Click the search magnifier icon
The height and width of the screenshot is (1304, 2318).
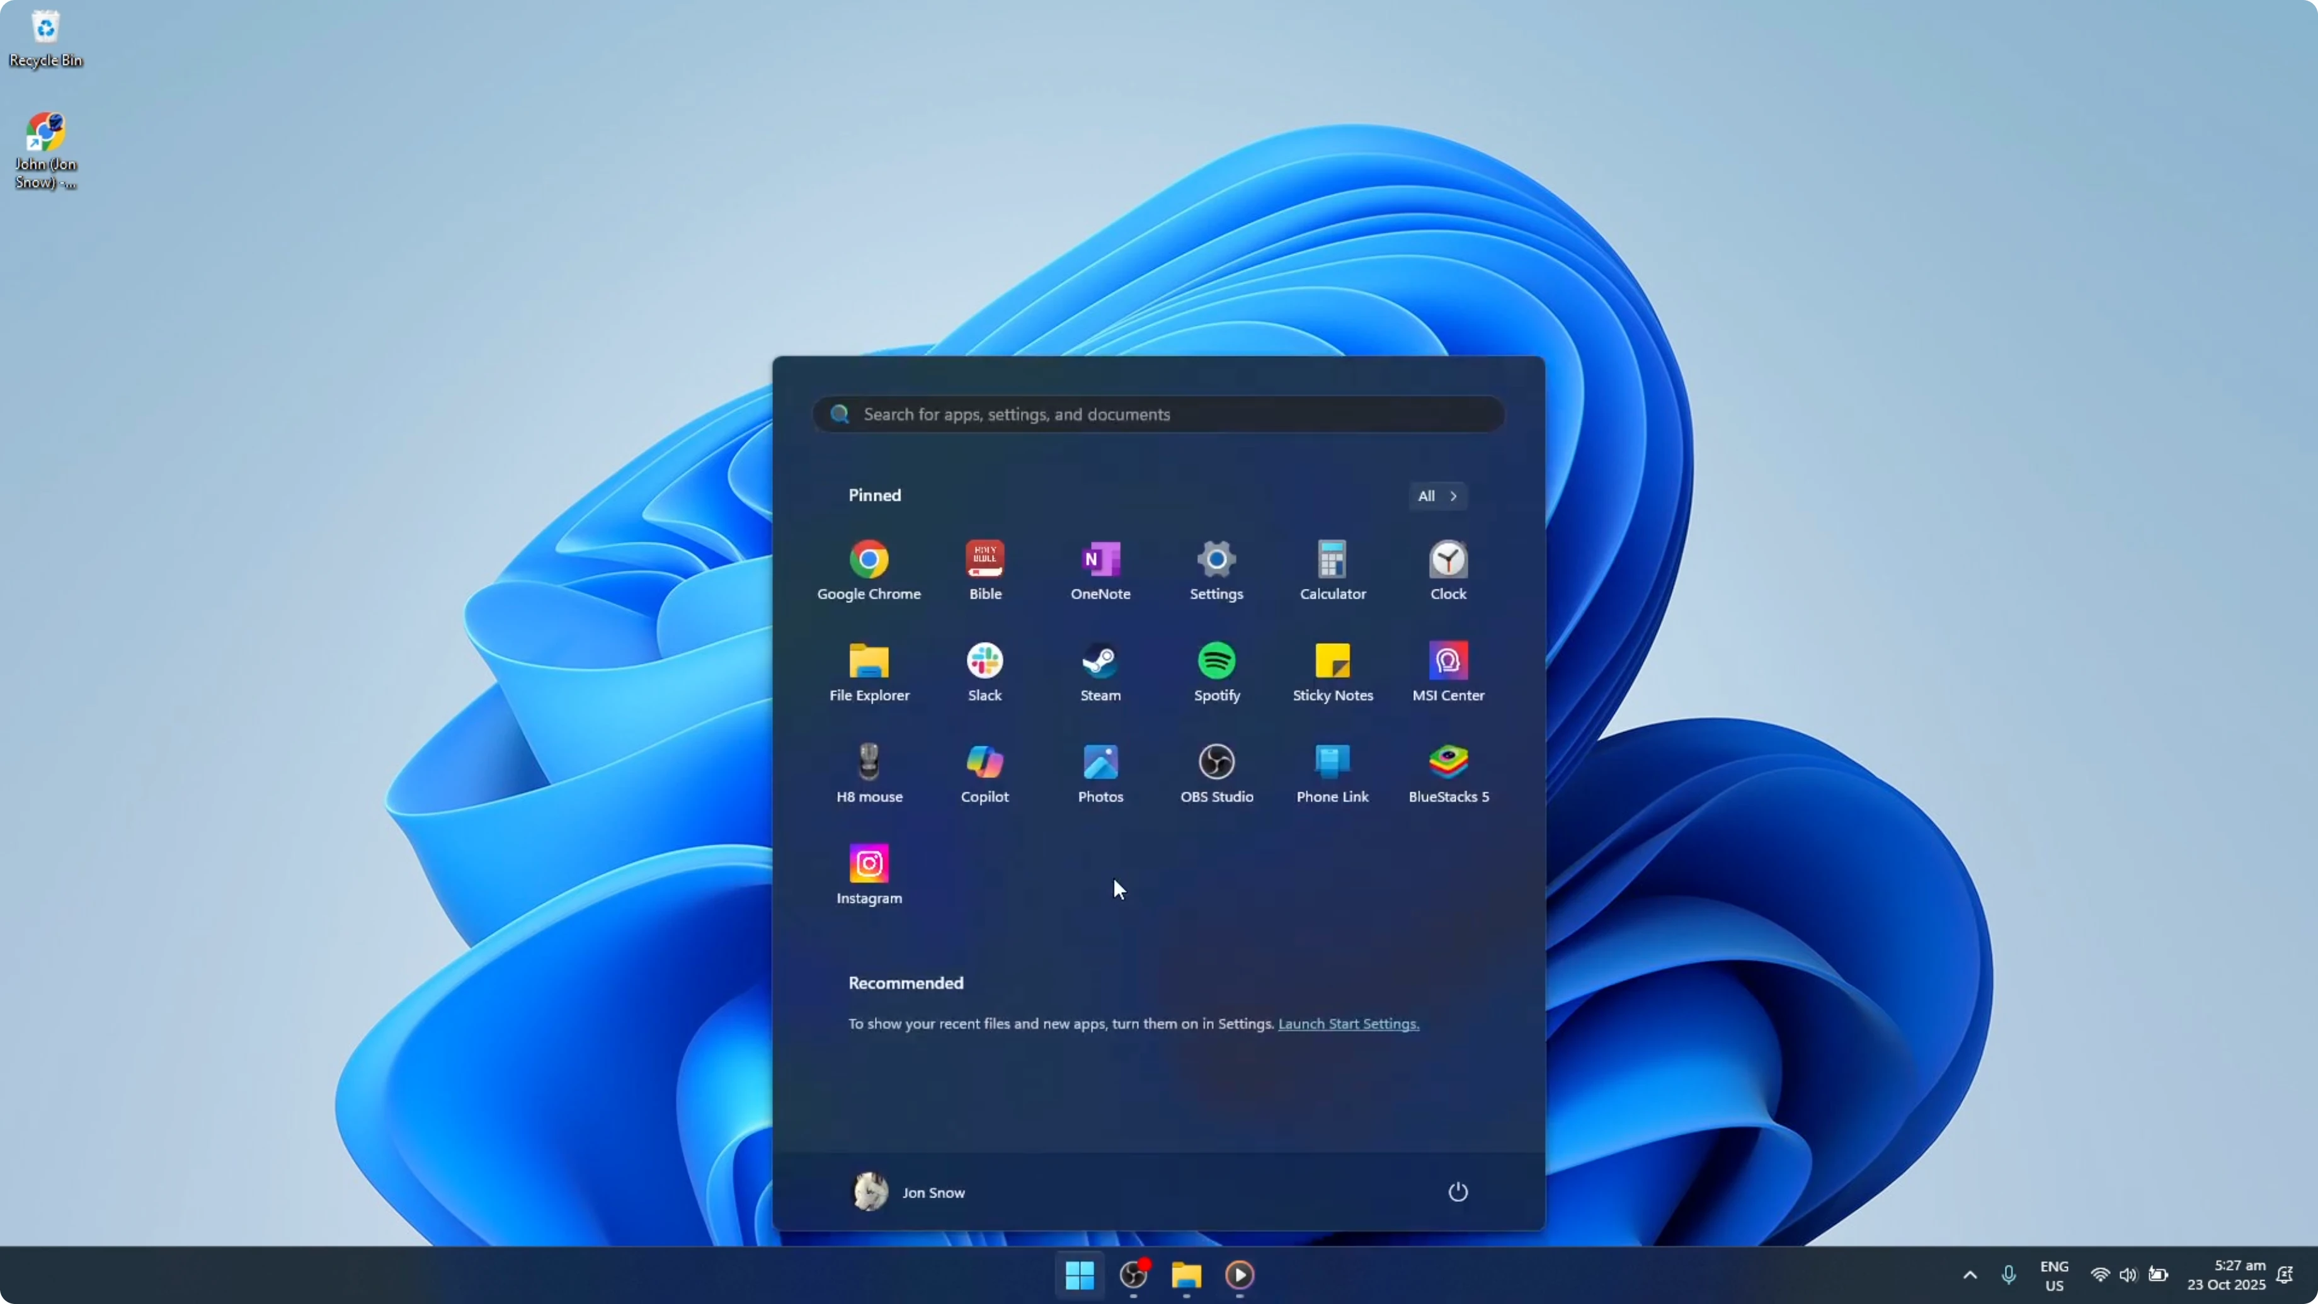click(x=840, y=414)
